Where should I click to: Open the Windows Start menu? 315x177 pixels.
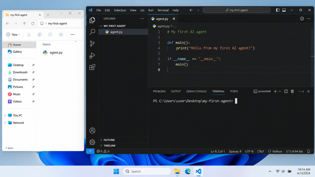116,171
